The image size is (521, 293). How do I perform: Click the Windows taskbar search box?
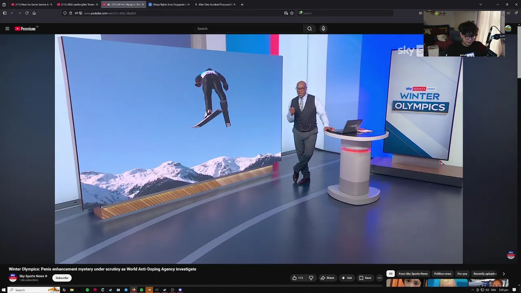pyautogui.click(x=34, y=290)
